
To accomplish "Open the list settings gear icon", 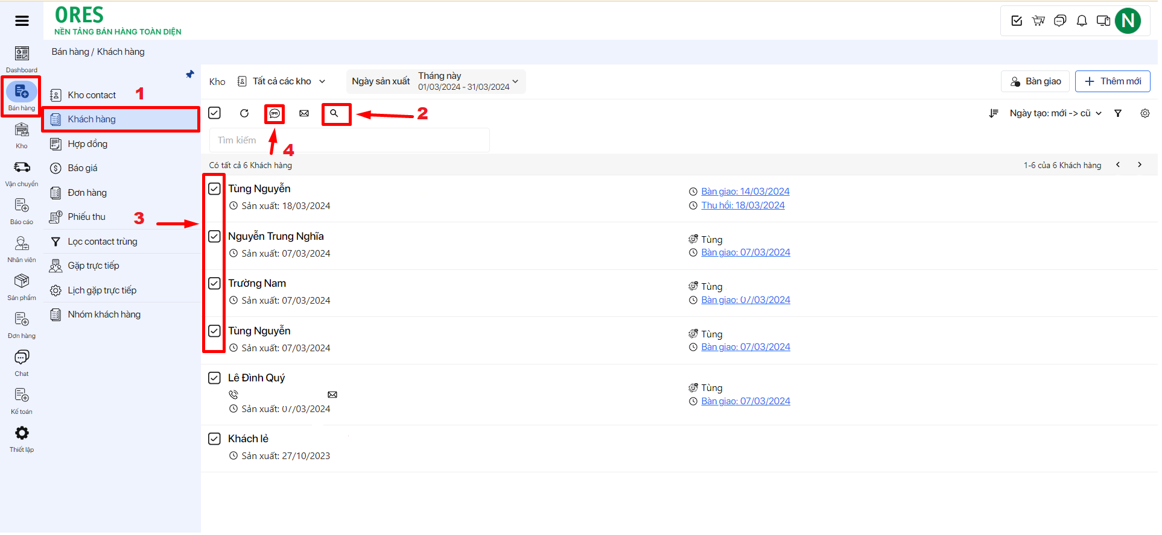I will [1145, 113].
